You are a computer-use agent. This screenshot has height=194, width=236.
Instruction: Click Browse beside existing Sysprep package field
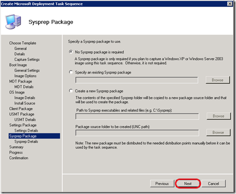pyautogui.click(x=218, y=80)
